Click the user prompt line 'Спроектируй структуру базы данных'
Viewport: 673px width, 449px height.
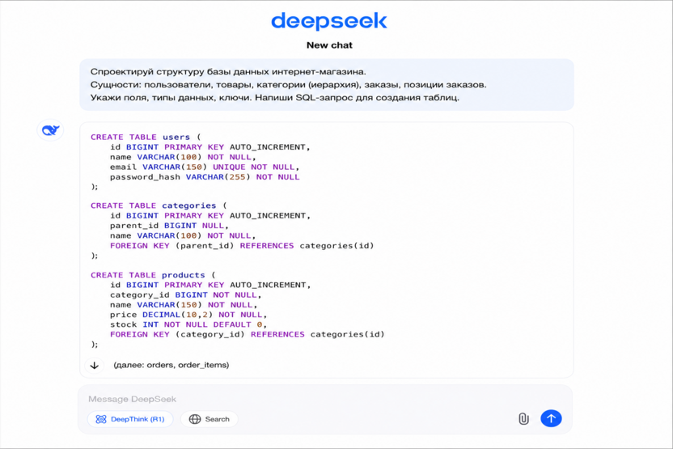coord(228,72)
